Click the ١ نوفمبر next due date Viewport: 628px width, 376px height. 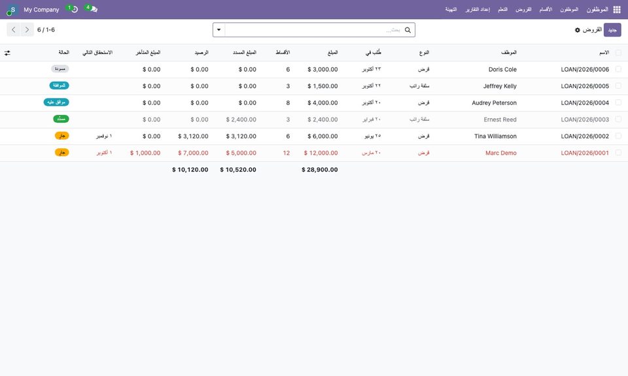coord(104,136)
